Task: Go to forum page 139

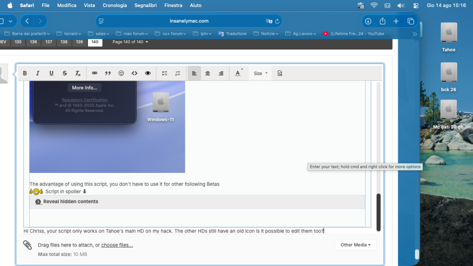Action: [79, 42]
